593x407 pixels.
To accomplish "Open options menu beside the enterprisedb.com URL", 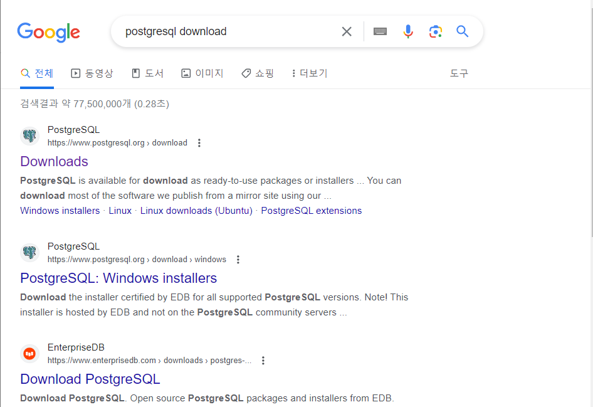I will [263, 361].
